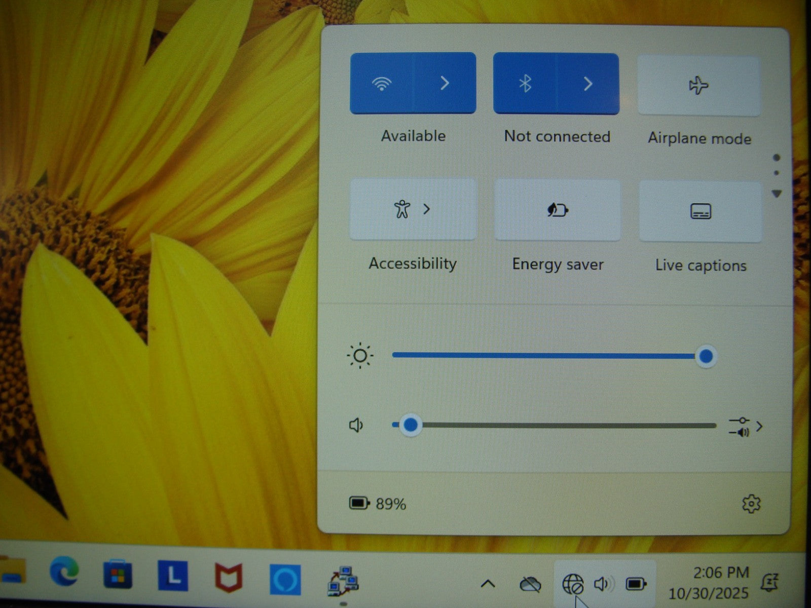Expand the Wi-Fi networks list arrow
This screenshot has width=811, height=608.
445,84
